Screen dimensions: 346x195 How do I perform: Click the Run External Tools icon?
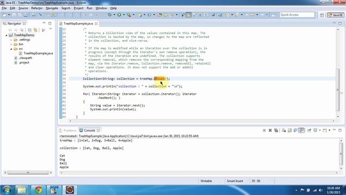[x=129, y=15]
